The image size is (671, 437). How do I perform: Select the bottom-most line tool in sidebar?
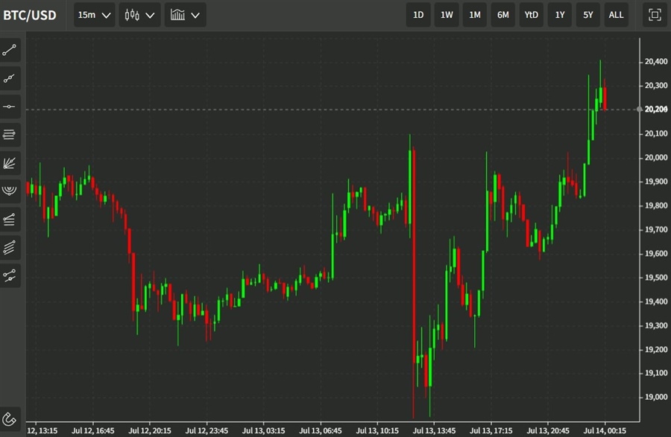click(10, 275)
